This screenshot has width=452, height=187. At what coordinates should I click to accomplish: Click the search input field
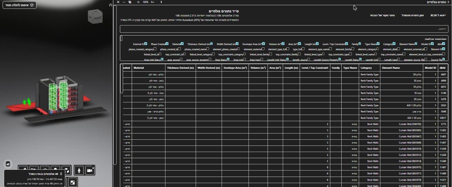point(284,29)
